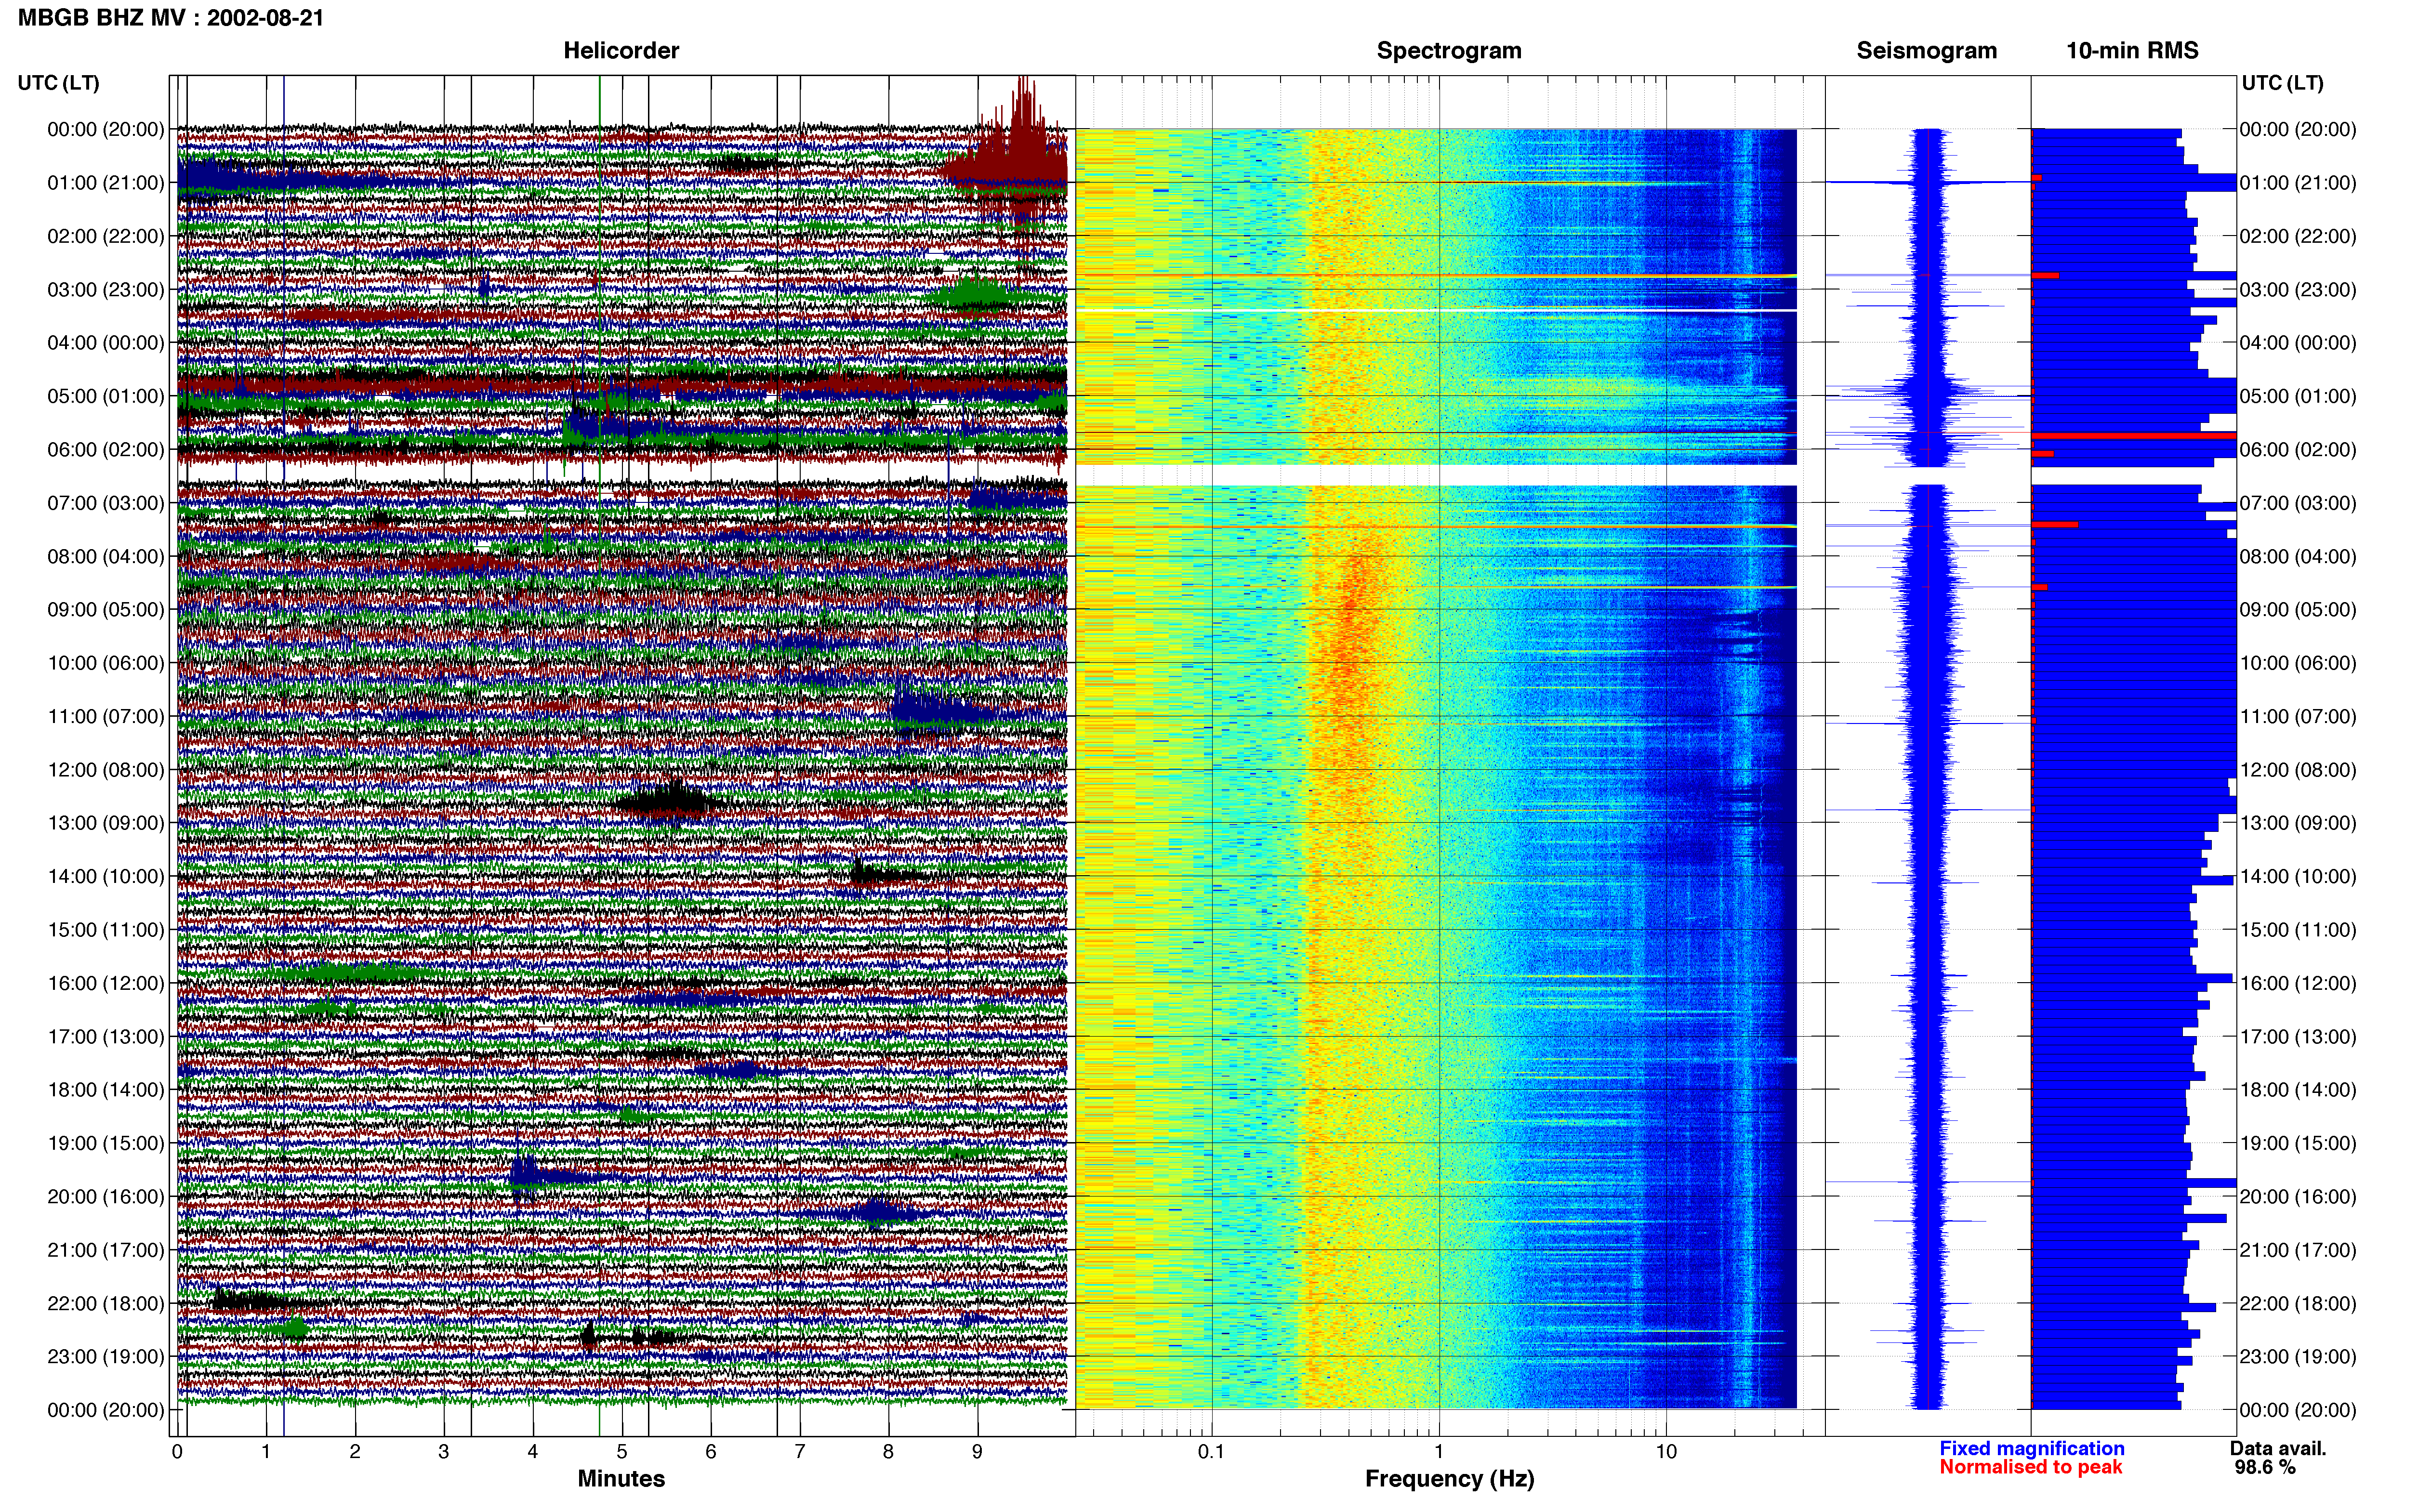The width and height of the screenshot is (2418, 1512).
Task: Click Minutes axis tick label 3
Action: pos(444,1451)
